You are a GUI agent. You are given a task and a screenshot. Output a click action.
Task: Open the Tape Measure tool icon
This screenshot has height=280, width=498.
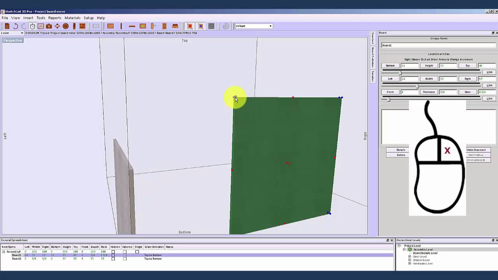click(x=33, y=26)
